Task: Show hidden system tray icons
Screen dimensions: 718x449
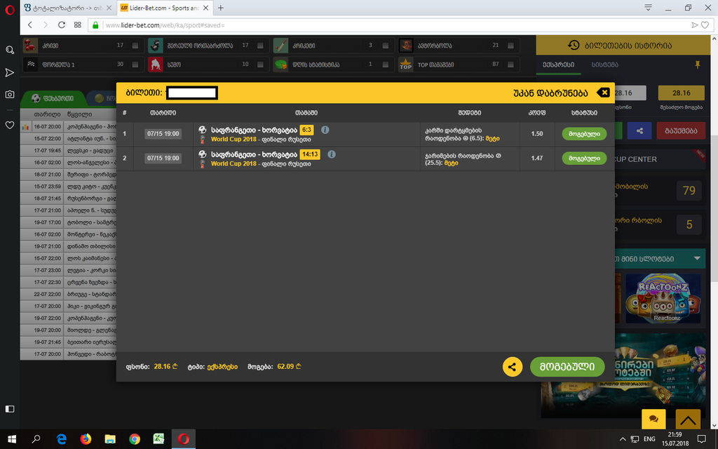Action: pyautogui.click(x=623, y=439)
